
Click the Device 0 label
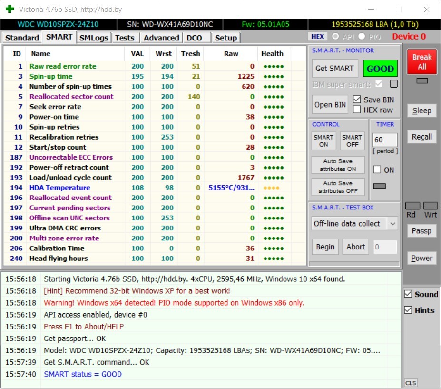409,36
